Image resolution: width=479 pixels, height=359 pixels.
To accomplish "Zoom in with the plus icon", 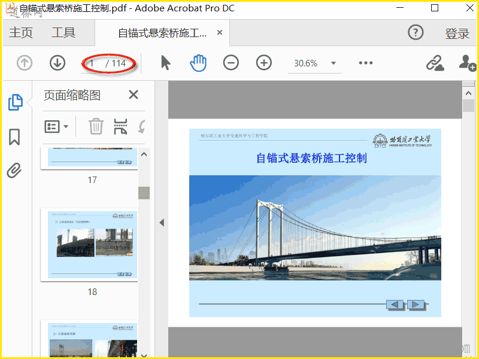I will pyautogui.click(x=264, y=63).
